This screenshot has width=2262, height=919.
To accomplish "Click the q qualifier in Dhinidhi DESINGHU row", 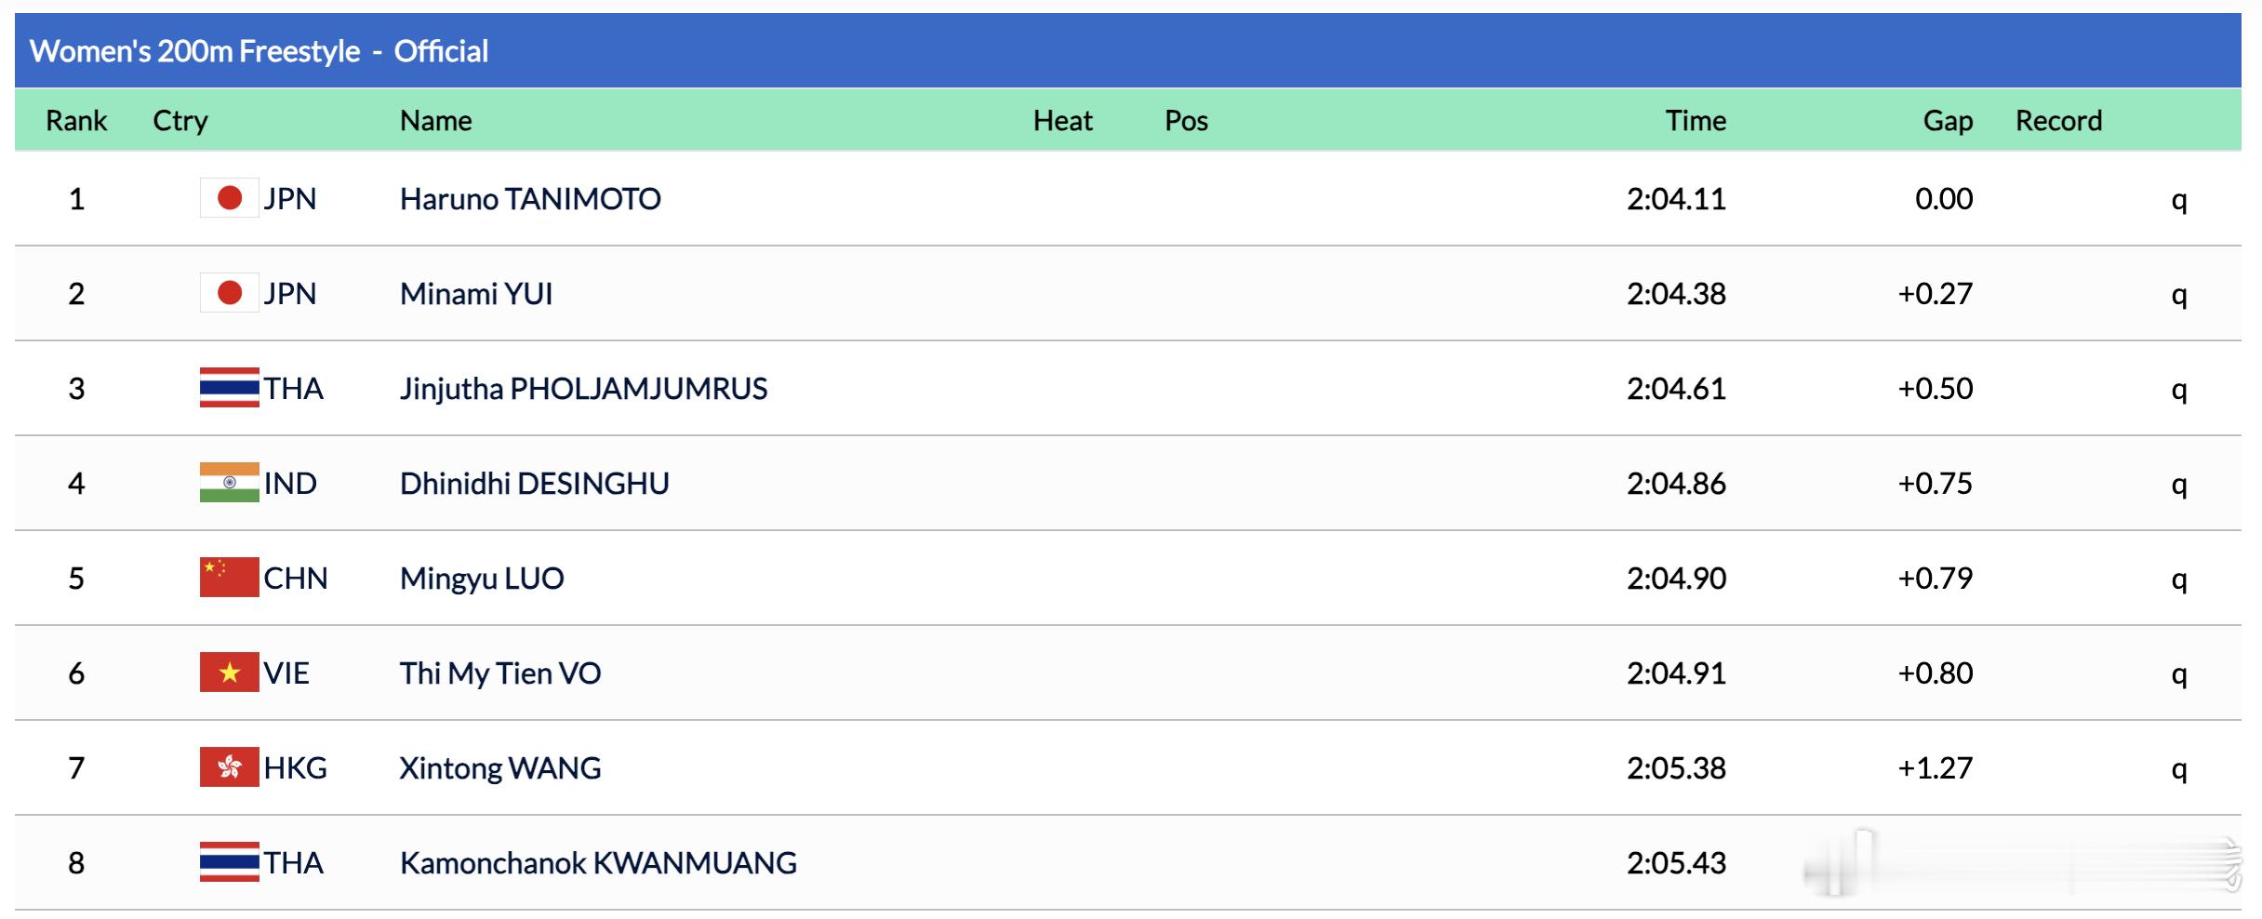I will [2179, 486].
